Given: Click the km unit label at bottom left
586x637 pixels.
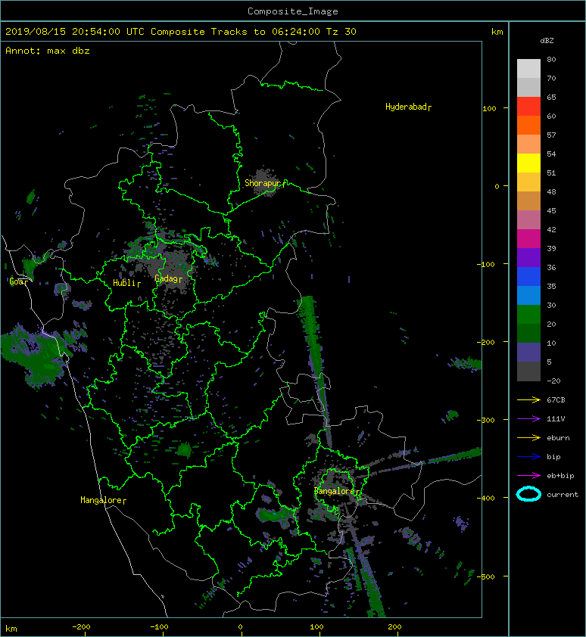Looking at the screenshot, I should (x=11, y=629).
